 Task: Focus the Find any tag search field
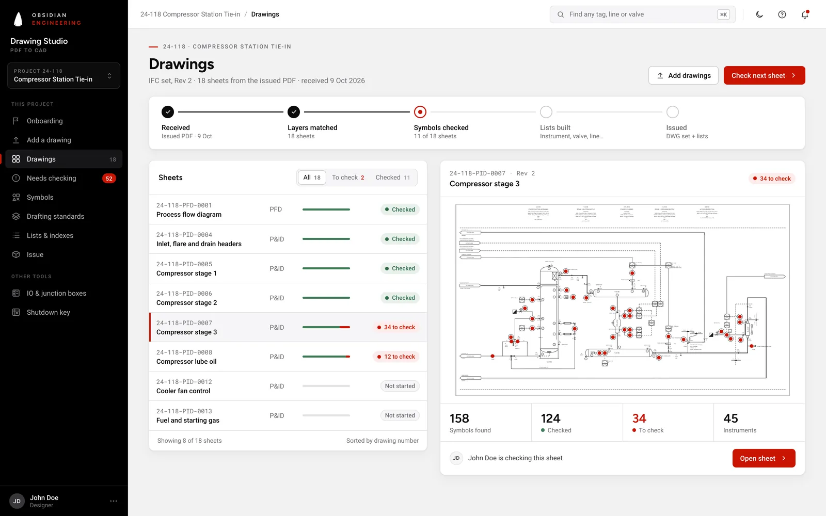[x=643, y=14]
